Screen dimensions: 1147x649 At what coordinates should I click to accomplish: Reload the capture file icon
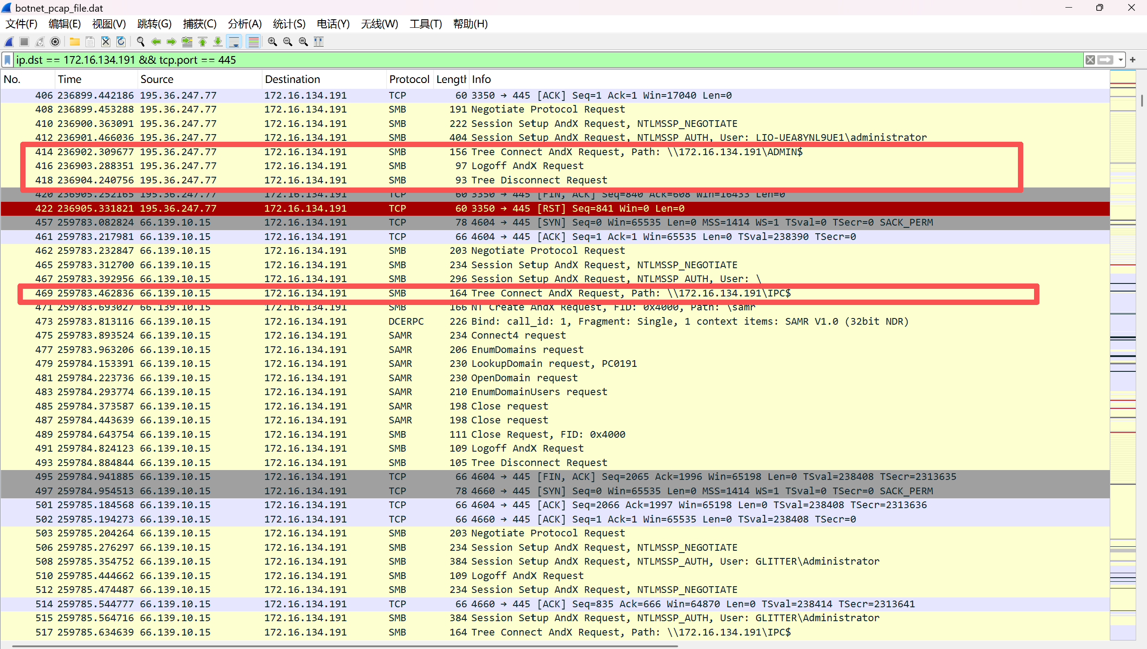click(121, 42)
